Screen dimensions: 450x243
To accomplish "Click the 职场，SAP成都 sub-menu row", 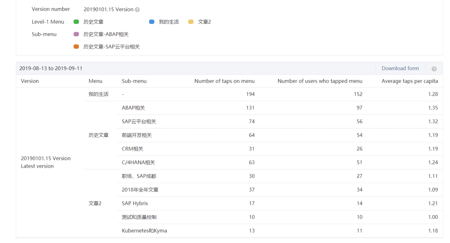I will (x=280, y=176).
